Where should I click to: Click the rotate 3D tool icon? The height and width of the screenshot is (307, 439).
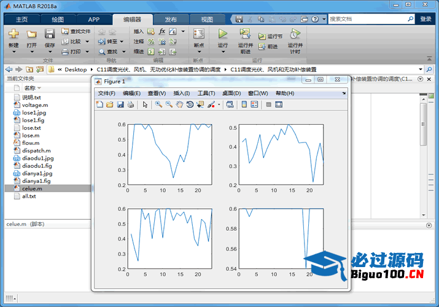(190, 105)
